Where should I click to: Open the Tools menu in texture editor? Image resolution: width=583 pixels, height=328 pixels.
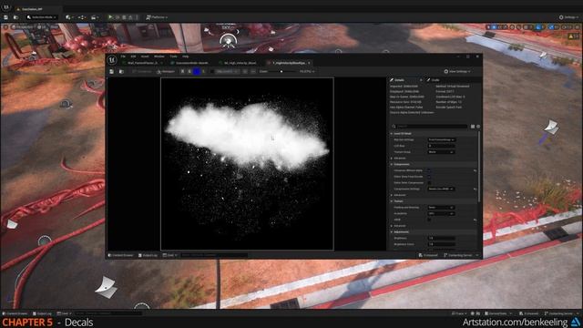[x=174, y=56]
